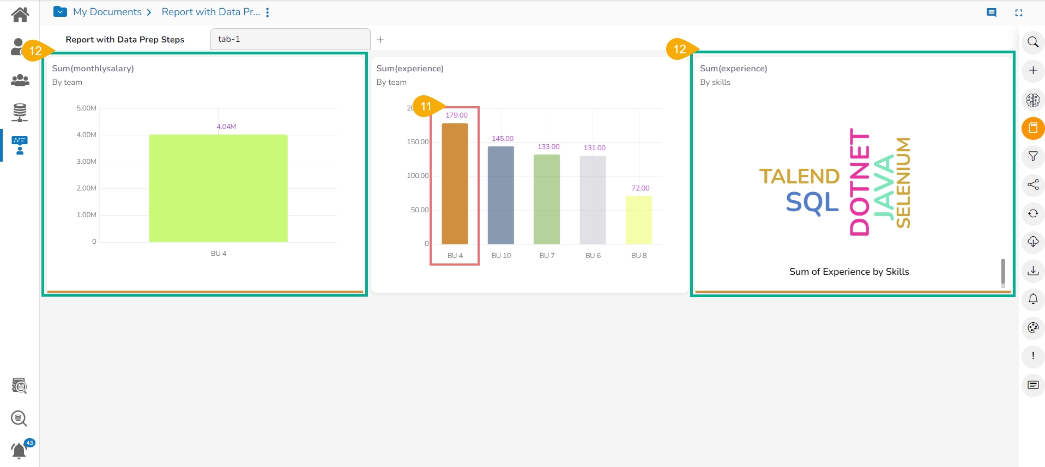Viewport: 1045px width, 467px height.
Task: Open the color palette theme icon
Action: point(1033,328)
